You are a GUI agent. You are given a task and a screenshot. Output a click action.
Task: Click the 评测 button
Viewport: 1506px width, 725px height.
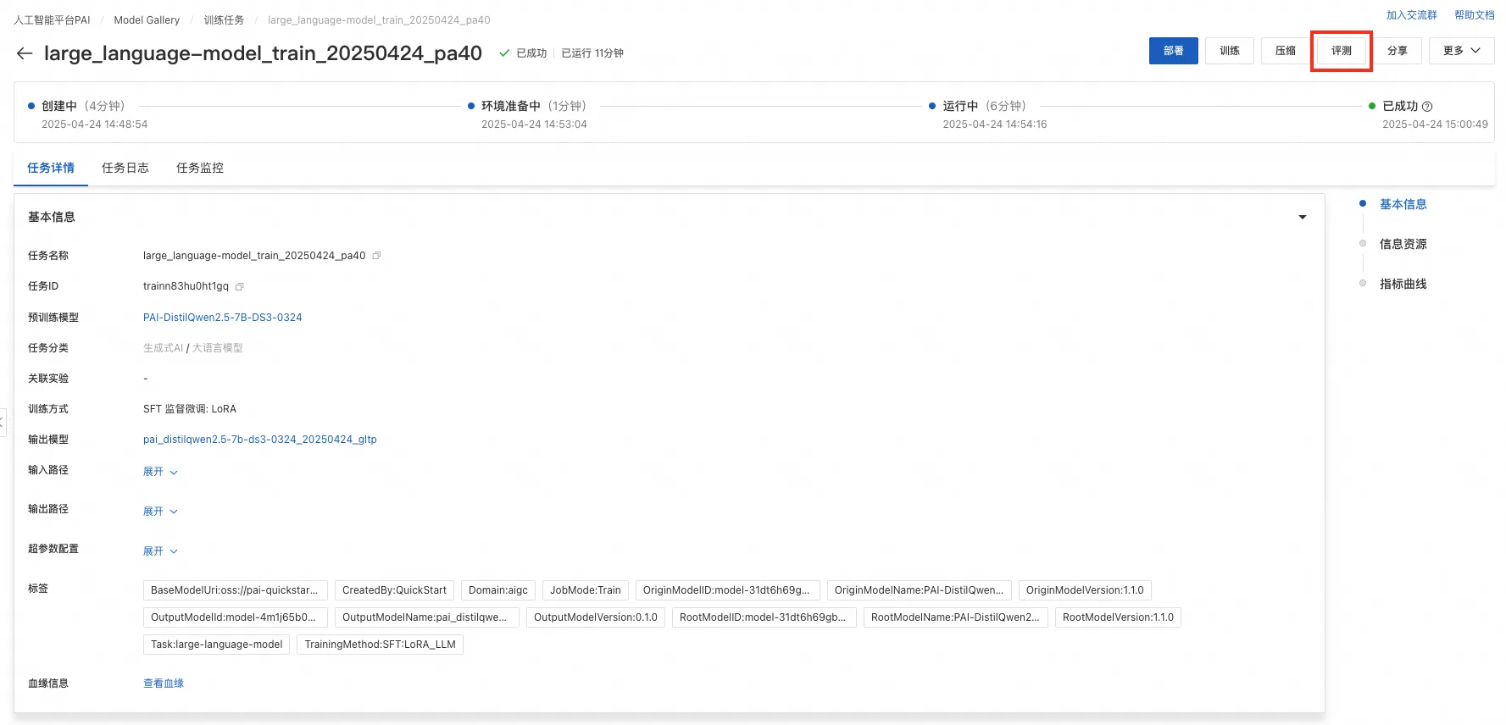[1342, 51]
